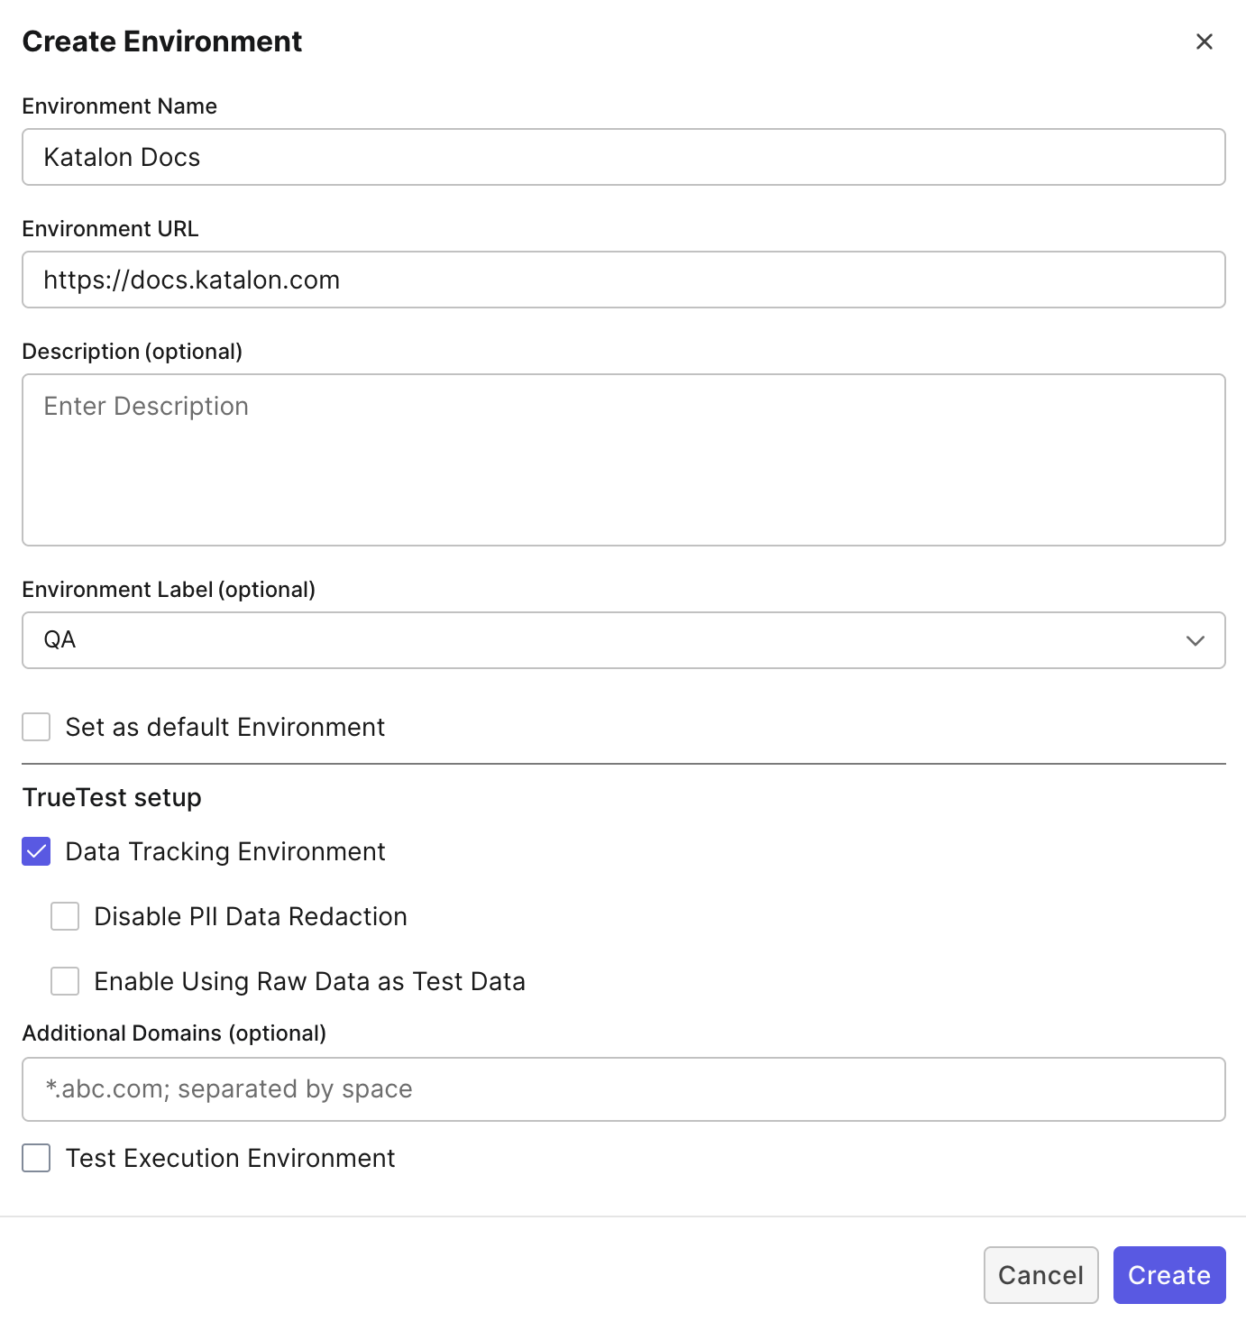Click the Environment Name field showing Katalon Docs
This screenshot has width=1246, height=1322.
[x=622, y=157]
